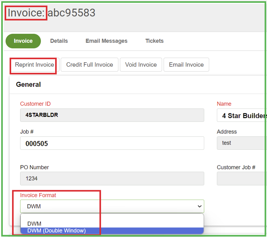
Task: Click the PO Number label
Action: click(34, 167)
